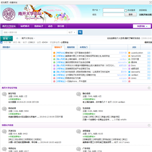Open the 天津交友 board link

click(x=12, y=131)
